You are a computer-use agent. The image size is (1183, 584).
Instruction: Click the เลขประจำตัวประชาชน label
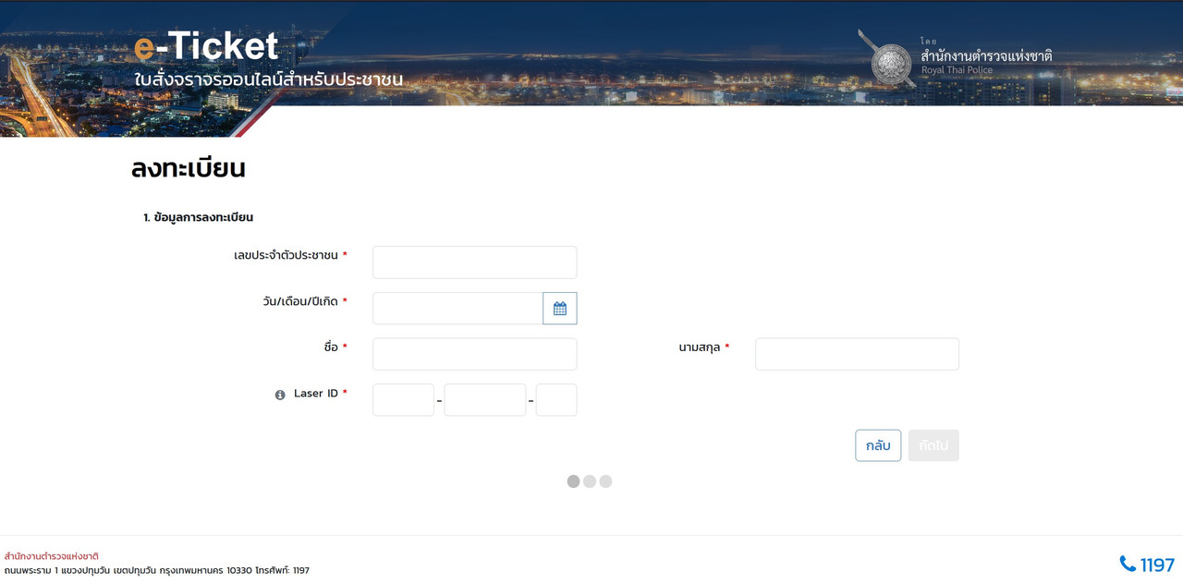click(287, 255)
